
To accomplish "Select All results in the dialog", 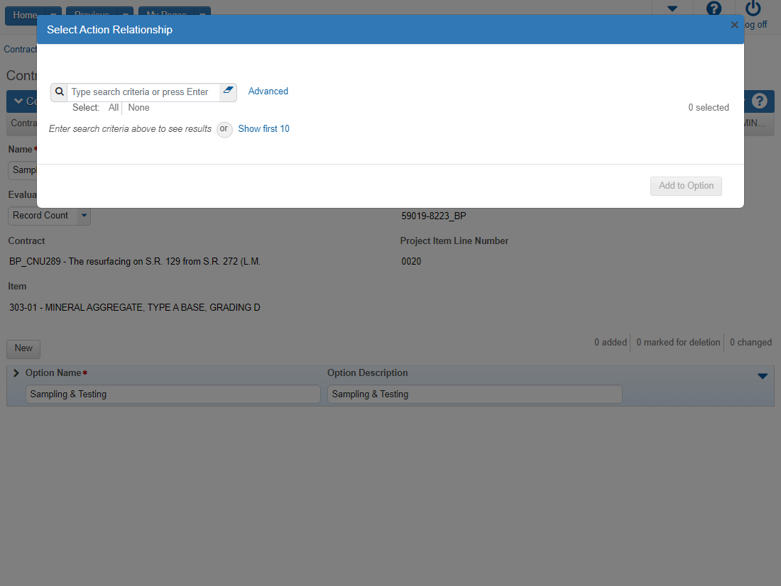I will 114,108.
